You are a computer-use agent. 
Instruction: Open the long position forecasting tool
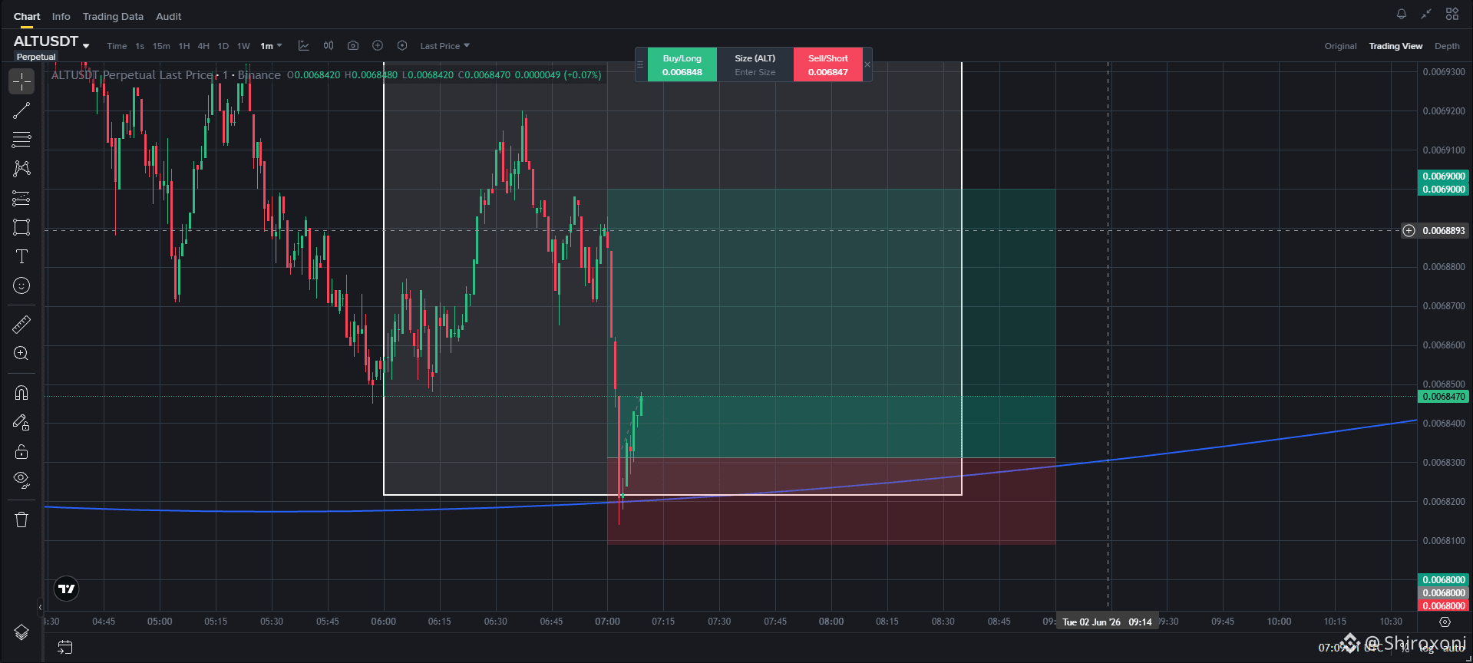click(21, 198)
